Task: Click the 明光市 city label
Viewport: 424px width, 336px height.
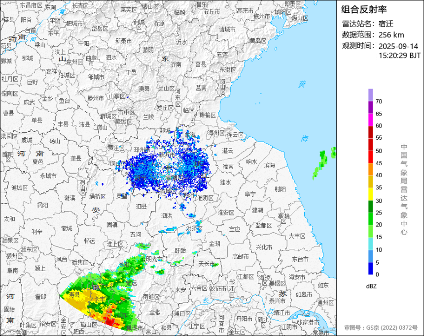Action: click(154, 259)
